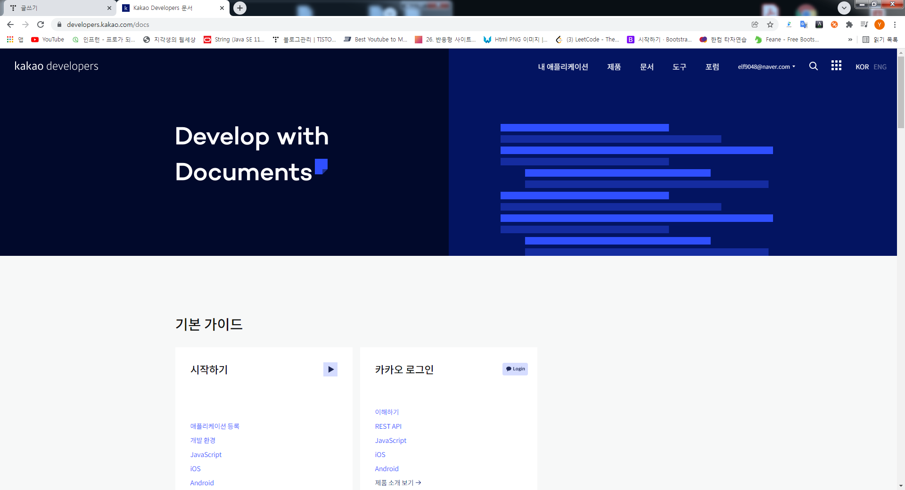Open JavaScript link under 카카오 로그인
905x490 pixels.
tap(390, 441)
